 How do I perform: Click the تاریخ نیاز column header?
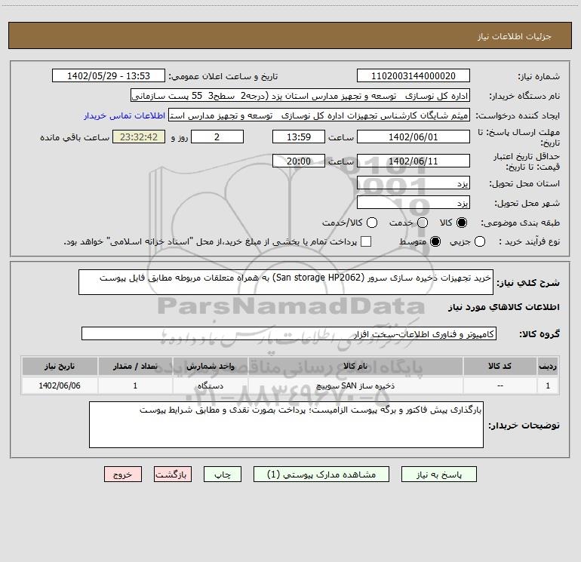[60, 366]
